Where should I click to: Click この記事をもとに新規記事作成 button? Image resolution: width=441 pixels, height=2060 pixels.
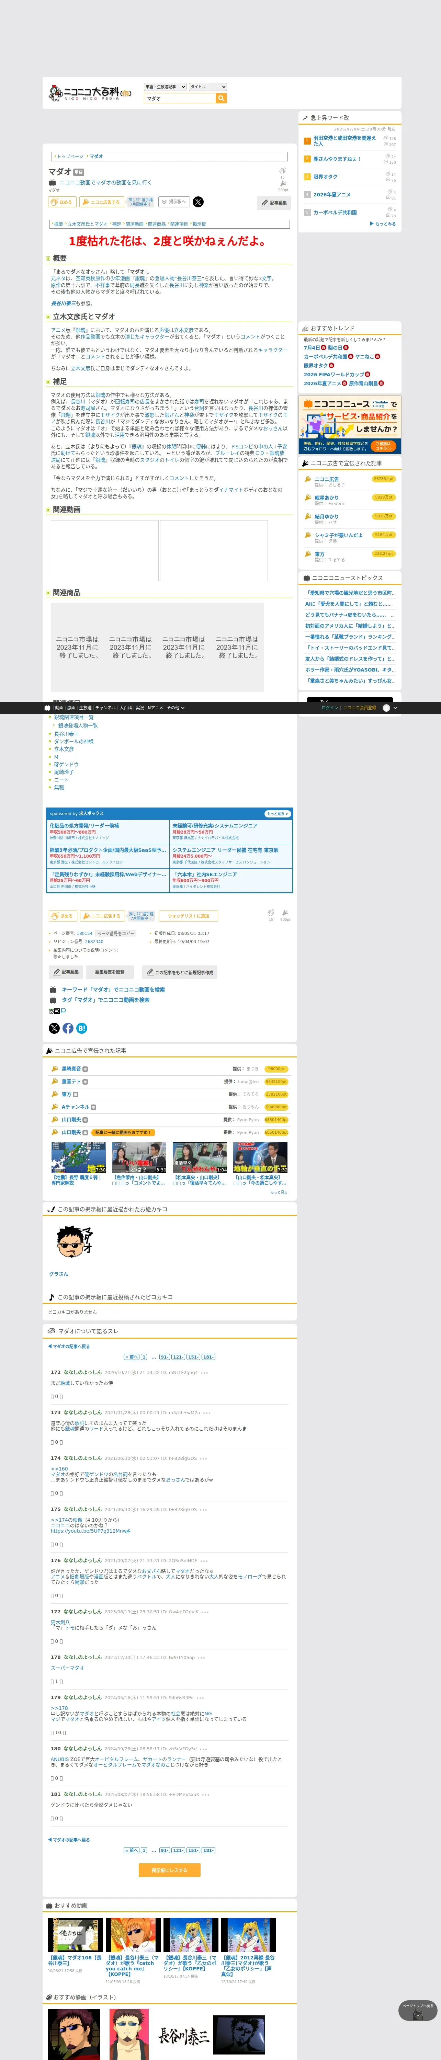coord(180,972)
